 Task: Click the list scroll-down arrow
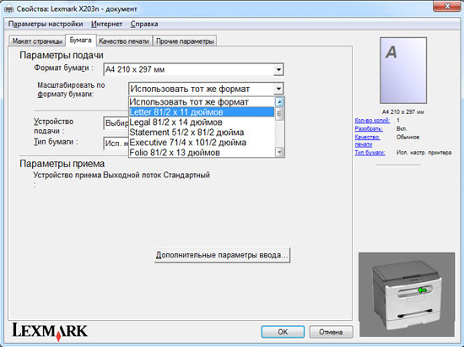(279, 152)
